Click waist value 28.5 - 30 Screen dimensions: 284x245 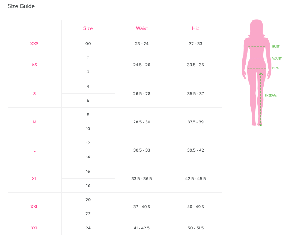tap(142, 122)
